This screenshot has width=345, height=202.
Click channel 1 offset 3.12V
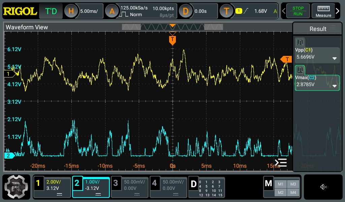[53, 189]
